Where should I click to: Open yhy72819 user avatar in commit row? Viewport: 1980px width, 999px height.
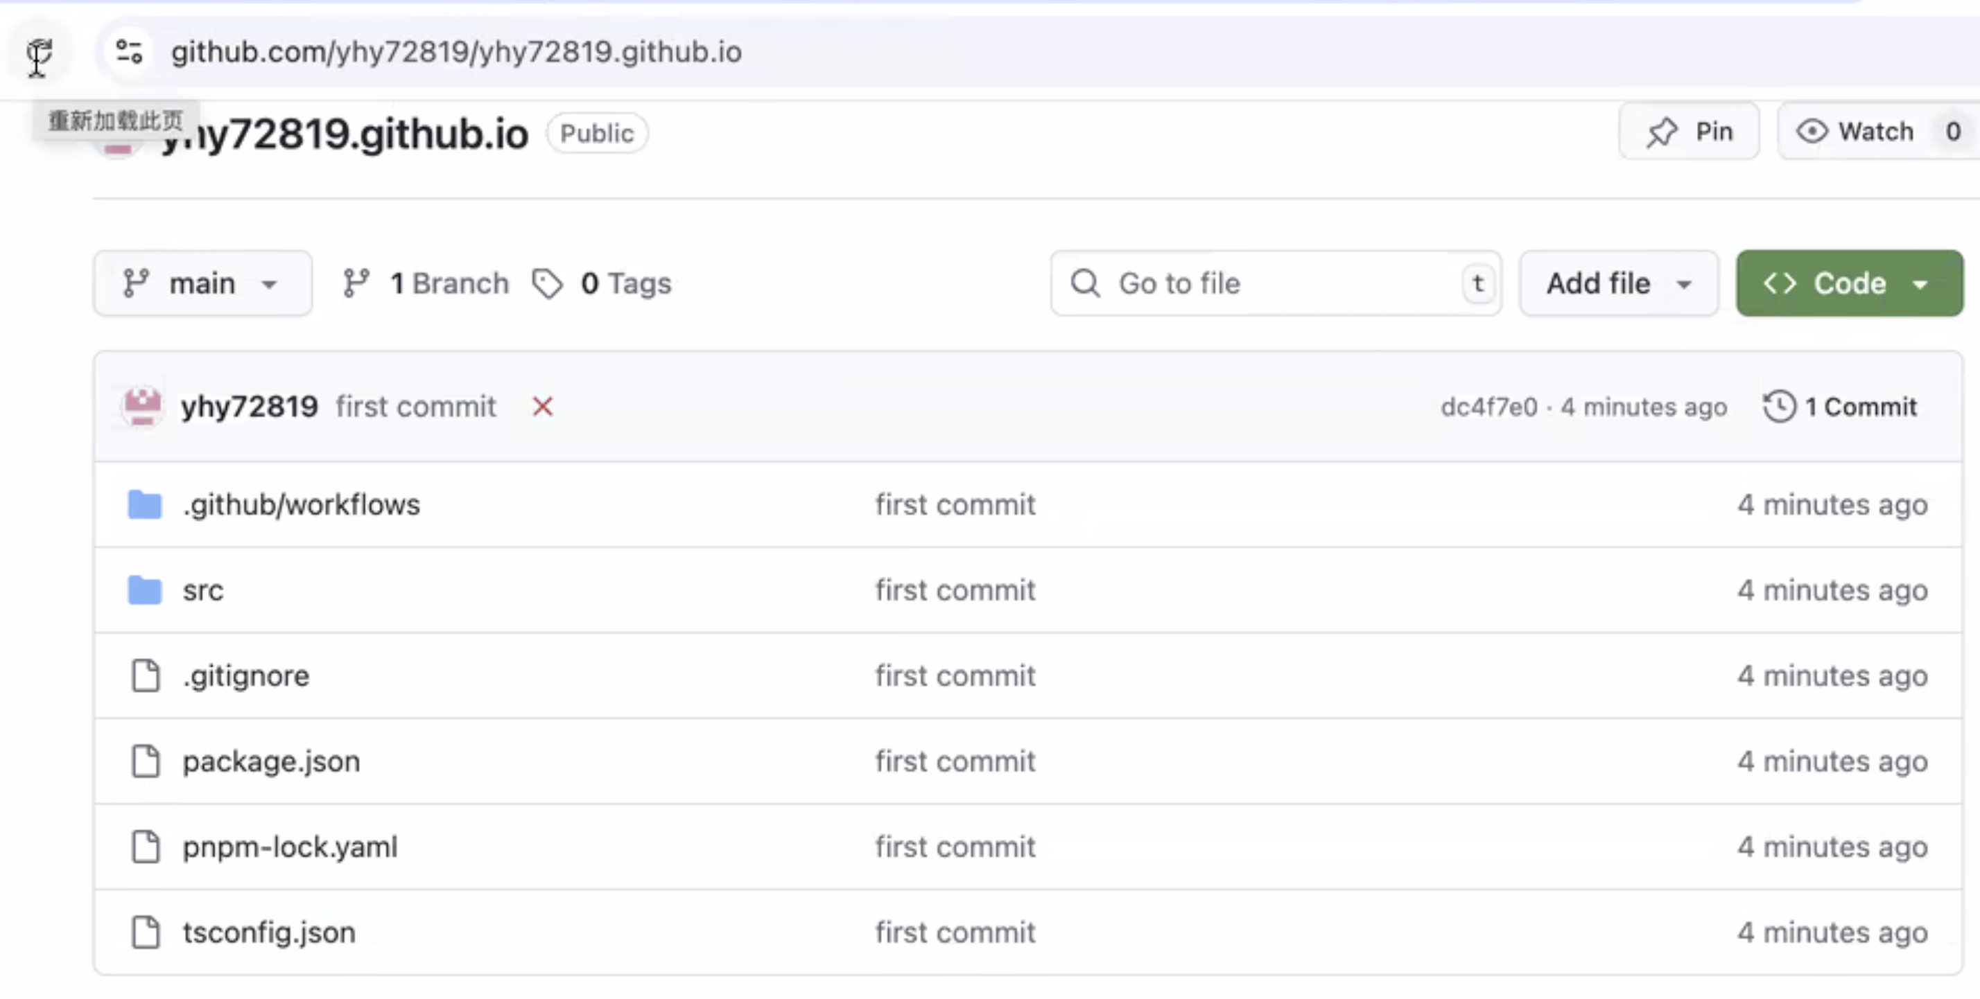[142, 406]
